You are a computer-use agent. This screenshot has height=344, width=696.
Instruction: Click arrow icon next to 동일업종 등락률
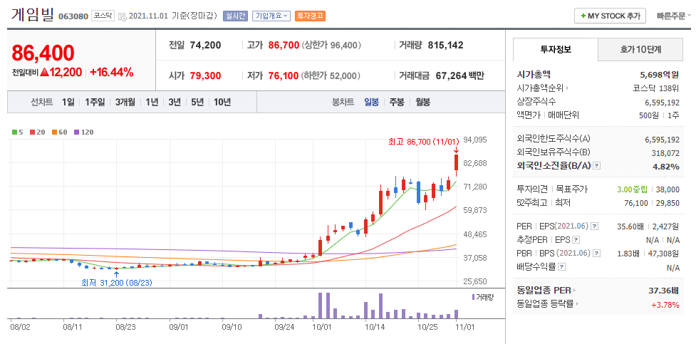pos(578,305)
